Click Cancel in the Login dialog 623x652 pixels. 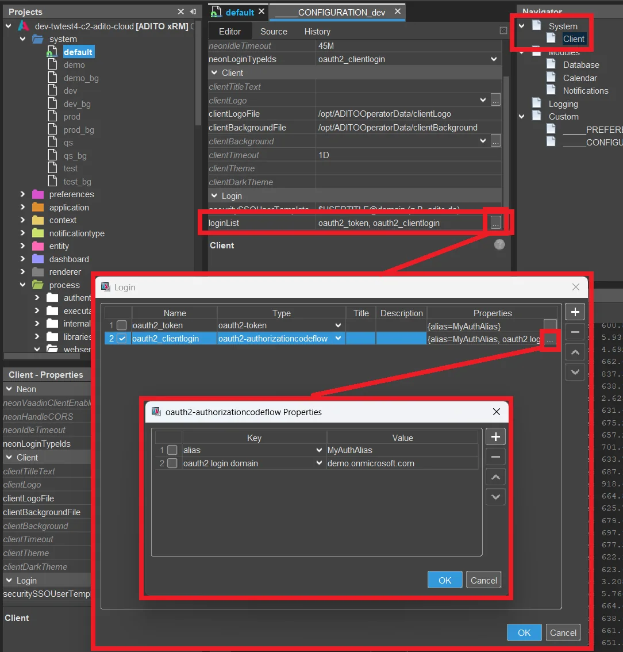click(x=563, y=632)
